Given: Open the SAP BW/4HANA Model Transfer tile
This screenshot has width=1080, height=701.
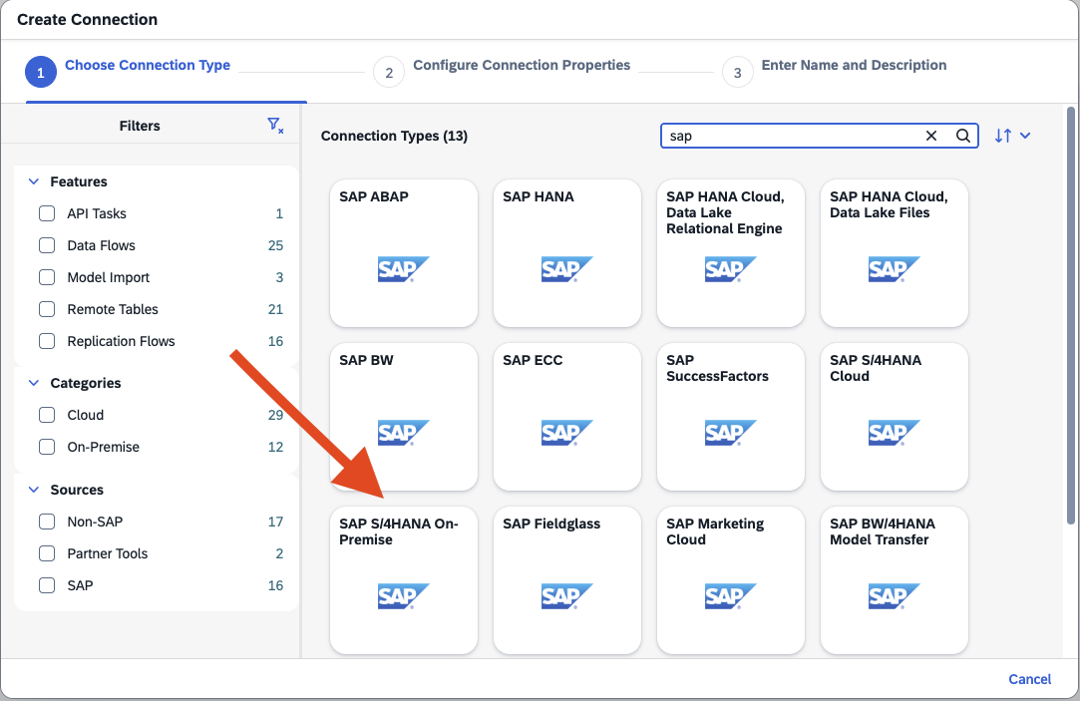Looking at the screenshot, I should (x=895, y=580).
